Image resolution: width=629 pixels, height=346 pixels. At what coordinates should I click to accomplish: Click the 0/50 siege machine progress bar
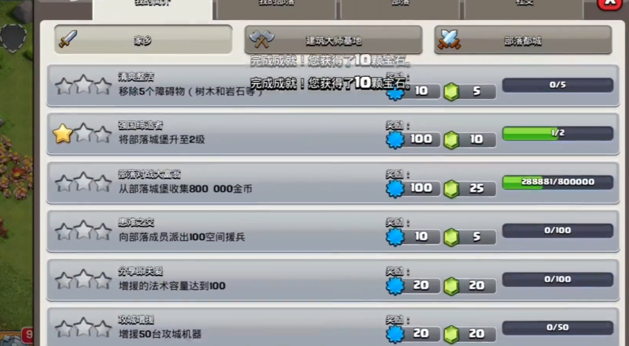click(558, 327)
